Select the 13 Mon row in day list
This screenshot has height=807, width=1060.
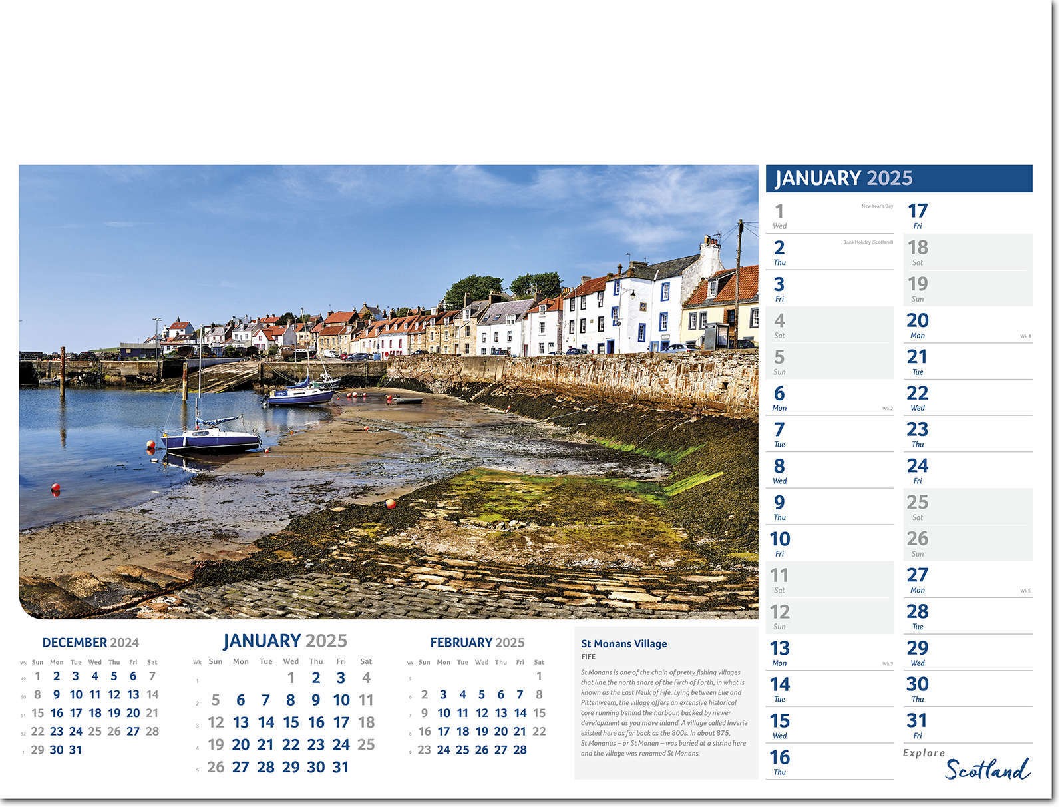830,653
